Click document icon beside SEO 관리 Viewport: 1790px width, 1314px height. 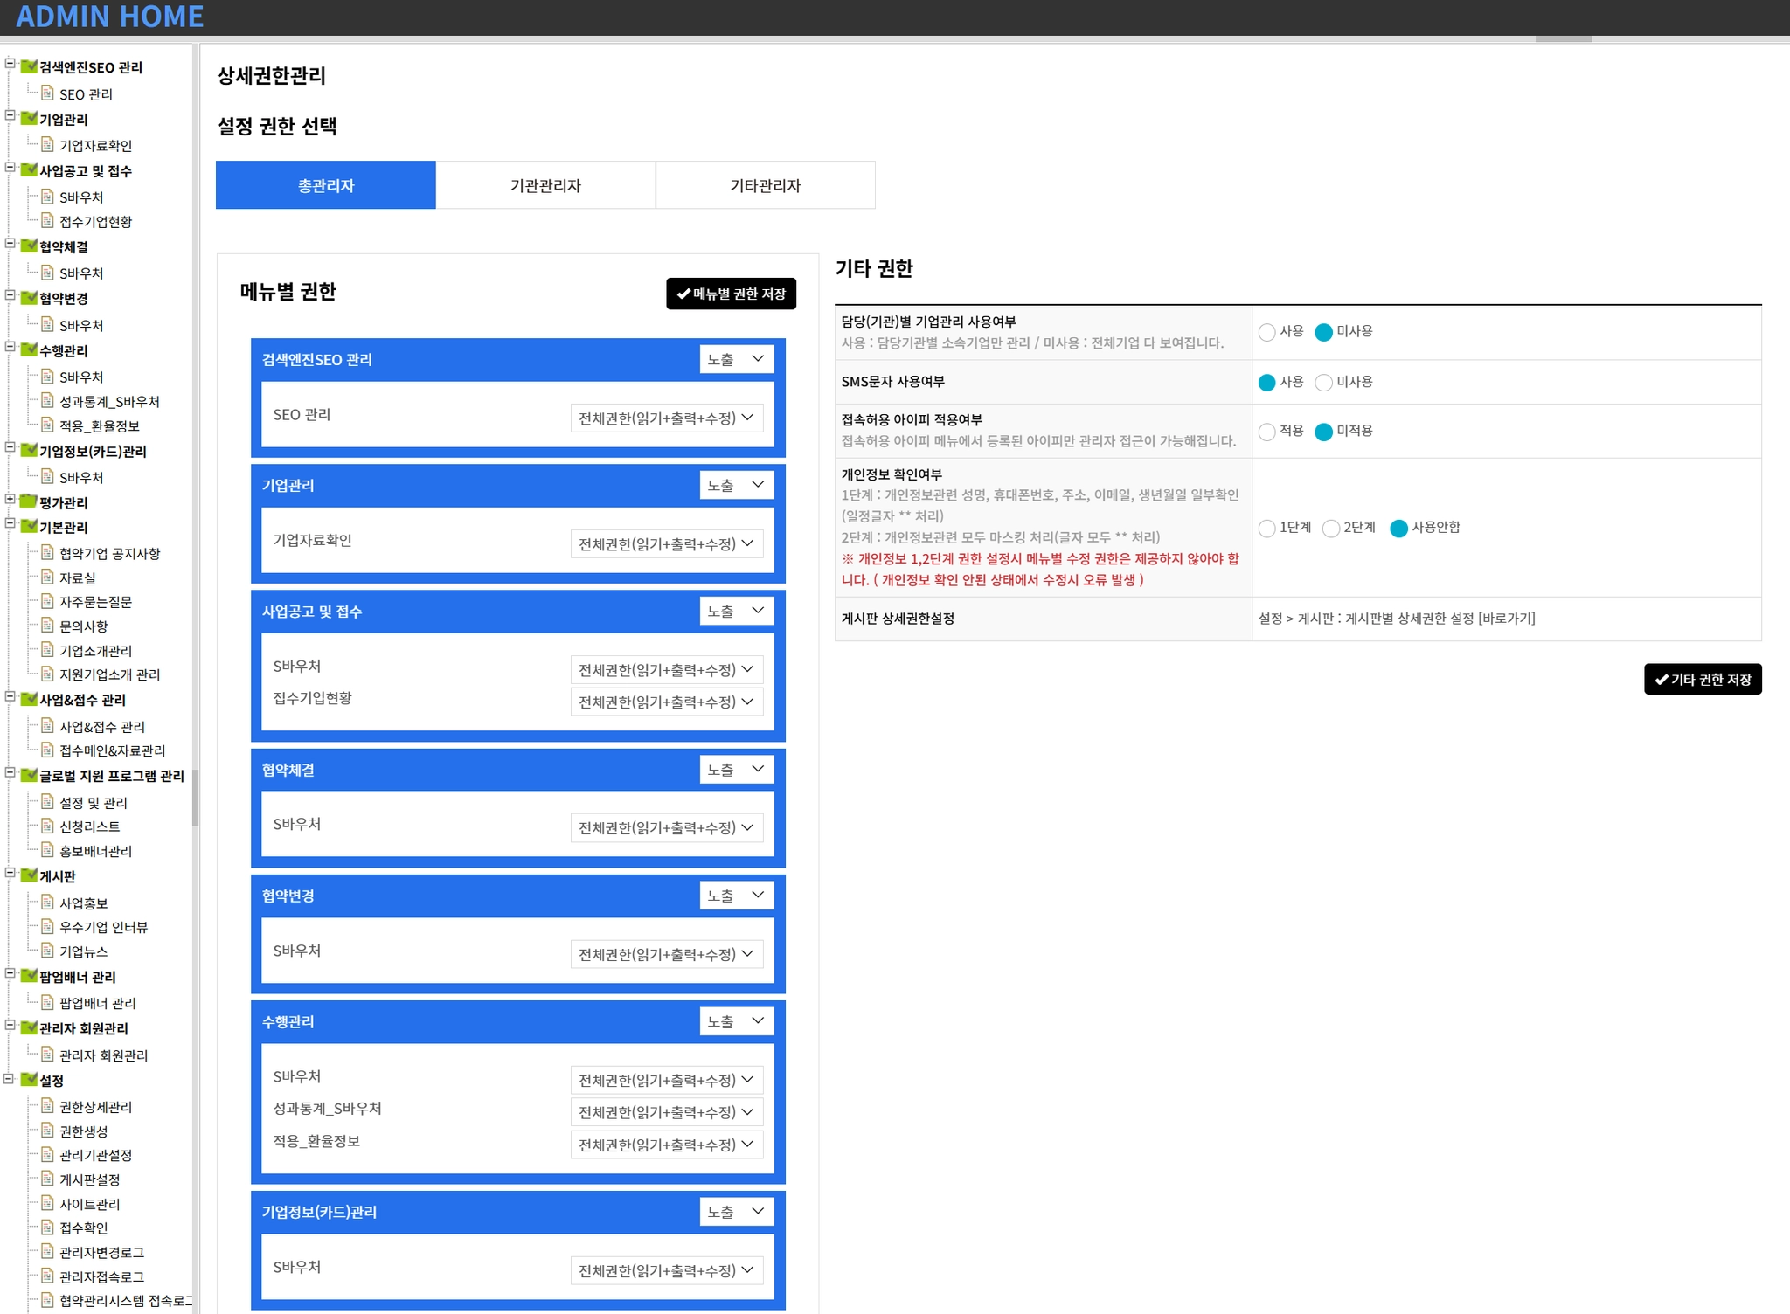pos(48,93)
